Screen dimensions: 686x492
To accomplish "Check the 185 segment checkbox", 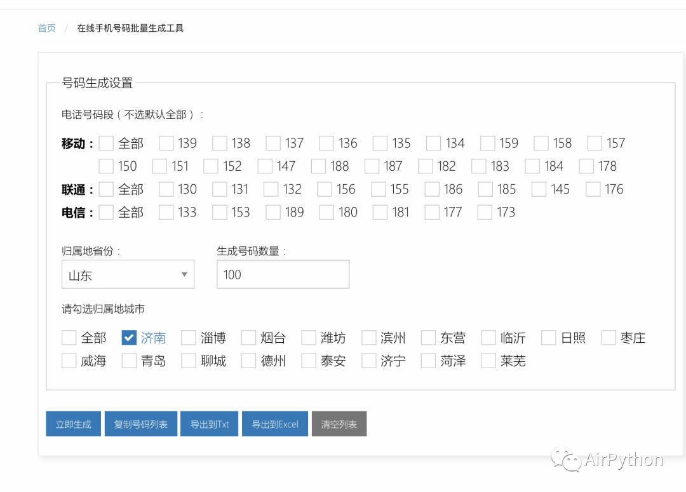I will (x=485, y=189).
